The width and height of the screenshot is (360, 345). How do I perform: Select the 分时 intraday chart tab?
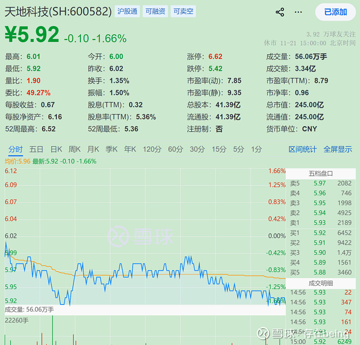pos(16,149)
